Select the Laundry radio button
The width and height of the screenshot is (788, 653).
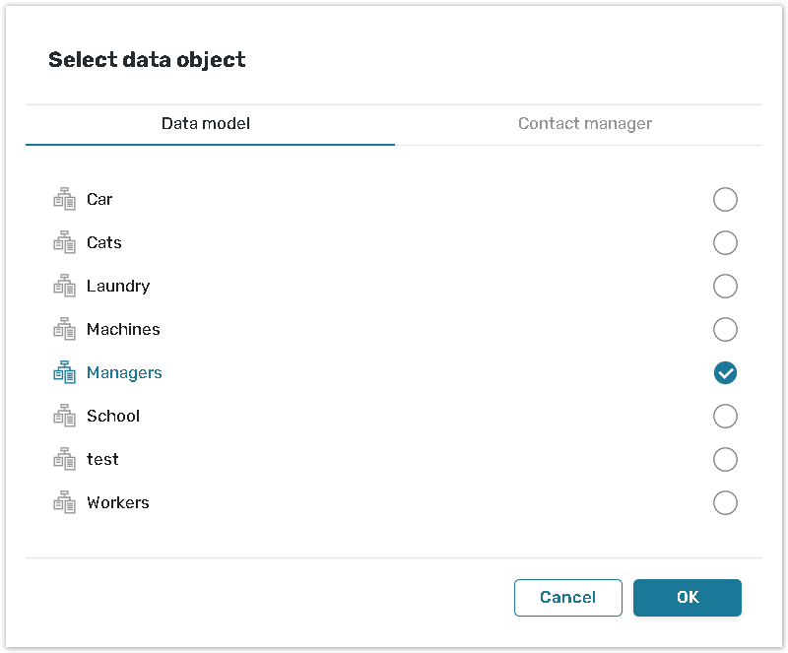(725, 287)
